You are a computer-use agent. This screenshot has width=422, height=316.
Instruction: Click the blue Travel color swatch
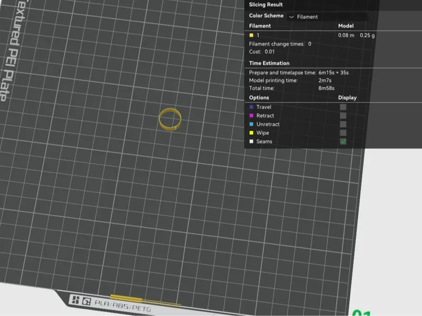pyautogui.click(x=252, y=107)
